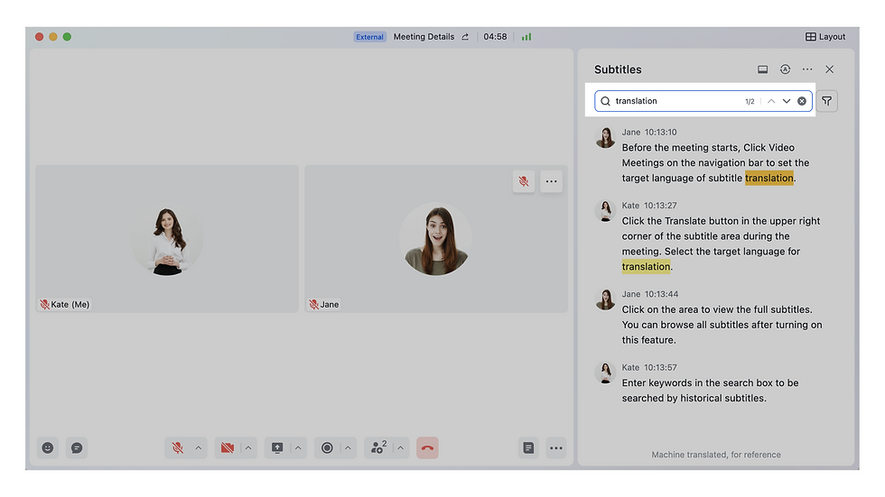Expand participants options arrow

point(400,448)
